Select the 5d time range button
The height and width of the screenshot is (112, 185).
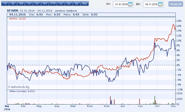pyautogui.click(x=13, y=4)
